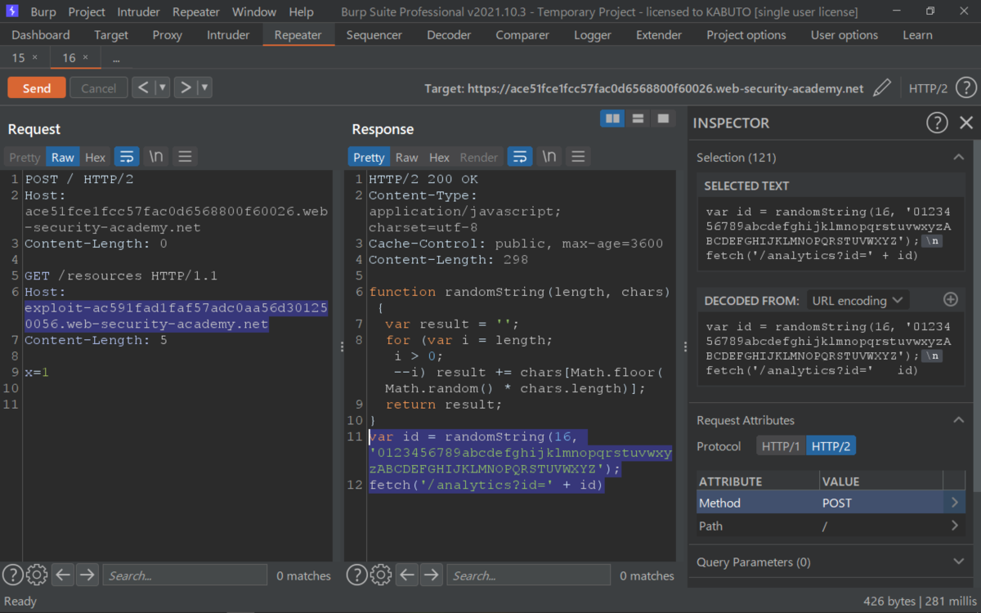This screenshot has width=981, height=613.
Task: Select Raw view in Request panel
Action: pos(63,157)
